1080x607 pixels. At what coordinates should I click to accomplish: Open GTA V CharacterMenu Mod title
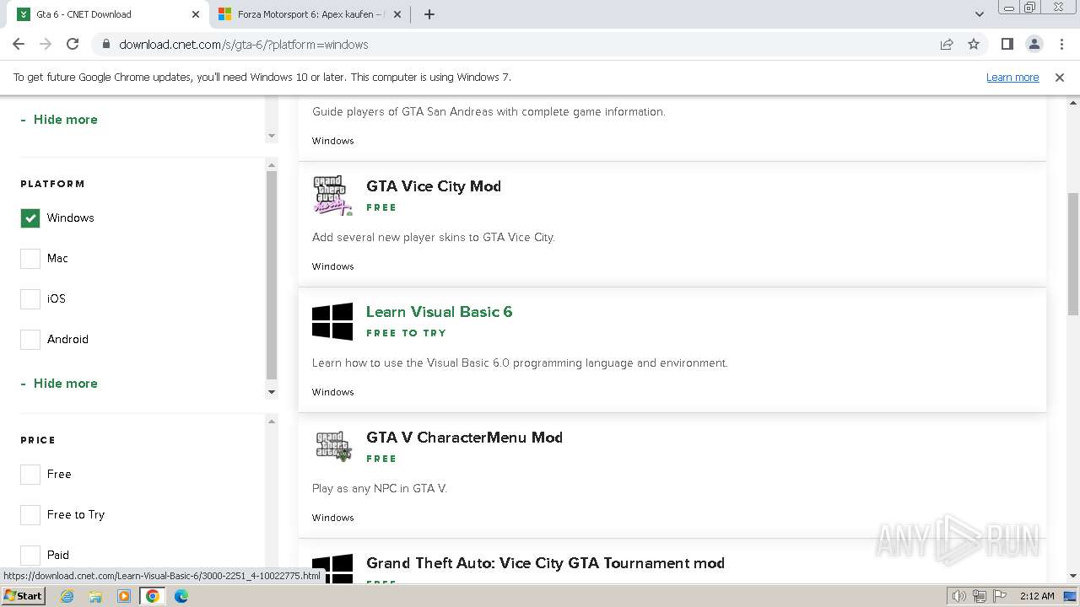(464, 438)
